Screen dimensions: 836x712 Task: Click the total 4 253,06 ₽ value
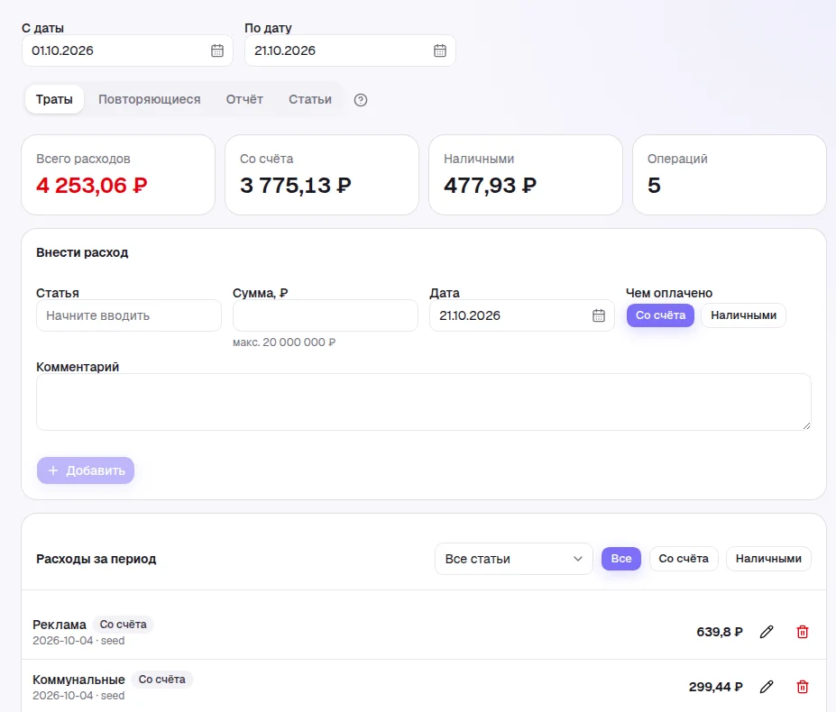(92, 186)
